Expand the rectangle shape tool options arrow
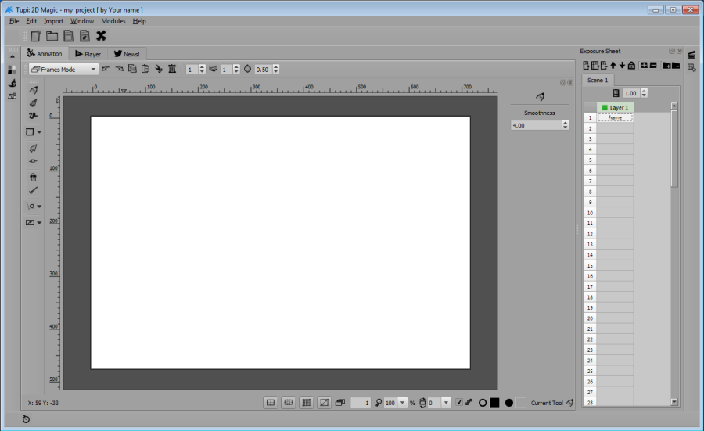The height and width of the screenshot is (431, 704). (39, 132)
